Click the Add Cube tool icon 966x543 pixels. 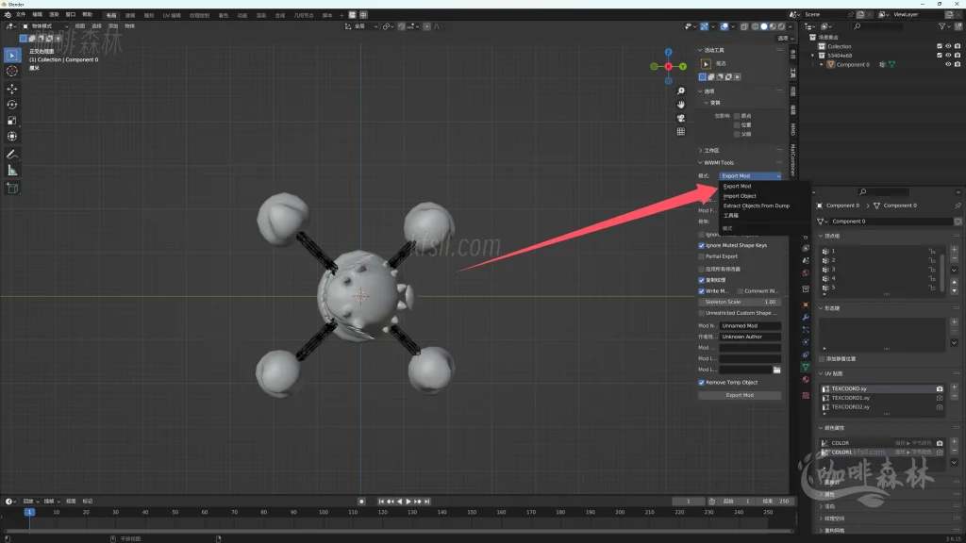[12, 188]
